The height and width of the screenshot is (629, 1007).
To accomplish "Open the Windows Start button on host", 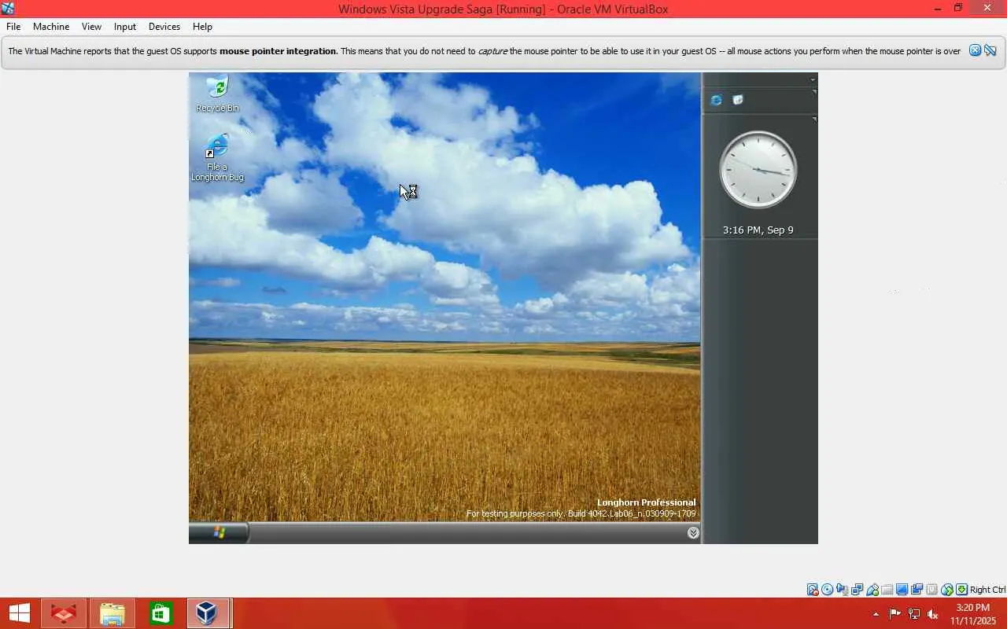I will pos(19,613).
